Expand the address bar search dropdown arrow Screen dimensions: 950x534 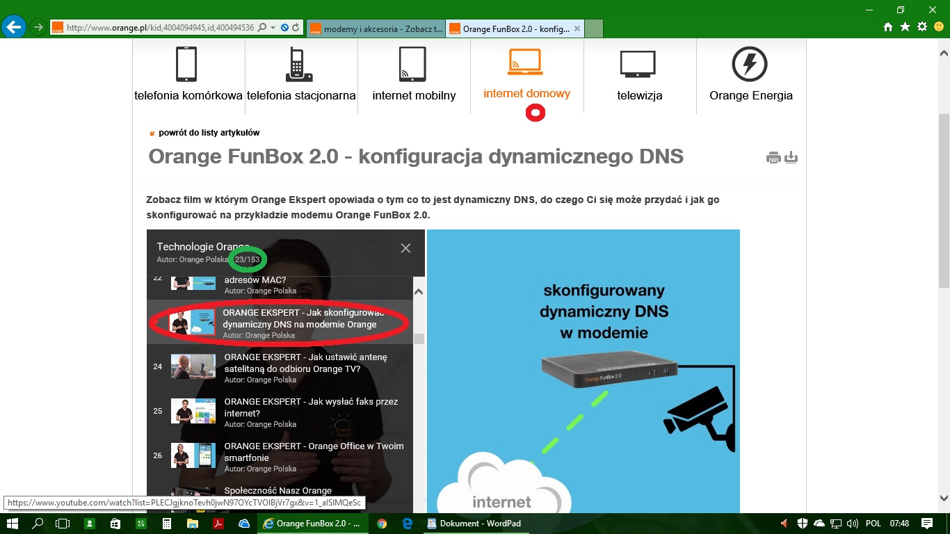(x=273, y=28)
